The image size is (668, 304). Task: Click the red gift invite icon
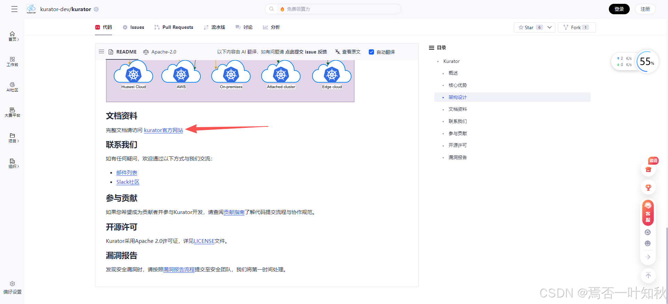pyautogui.click(x=648, y=169)
